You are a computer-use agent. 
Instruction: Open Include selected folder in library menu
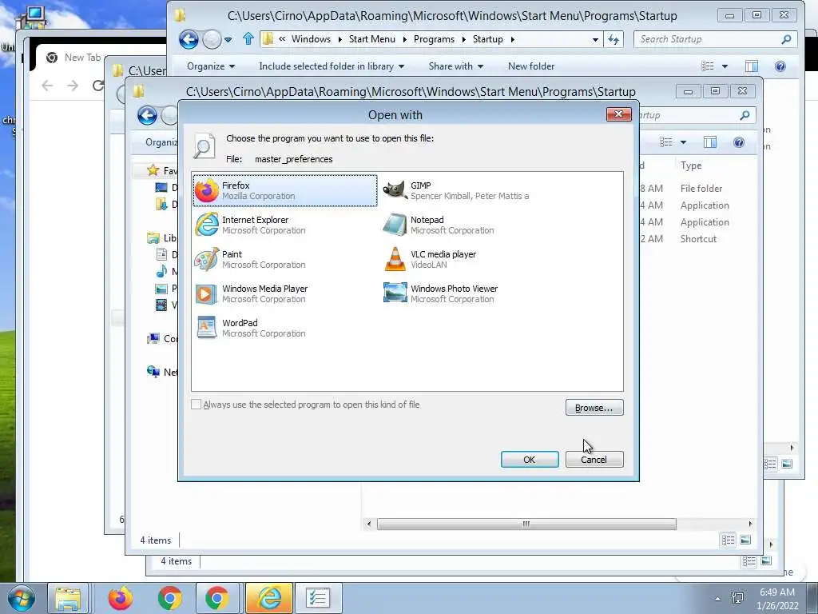332,66
